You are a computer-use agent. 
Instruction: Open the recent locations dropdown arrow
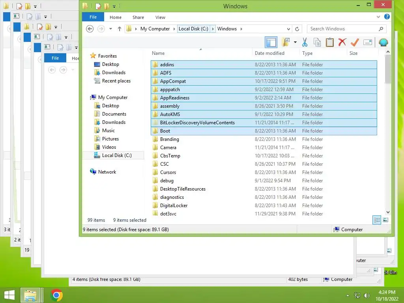pyautogui.click(x=110, y=28)
